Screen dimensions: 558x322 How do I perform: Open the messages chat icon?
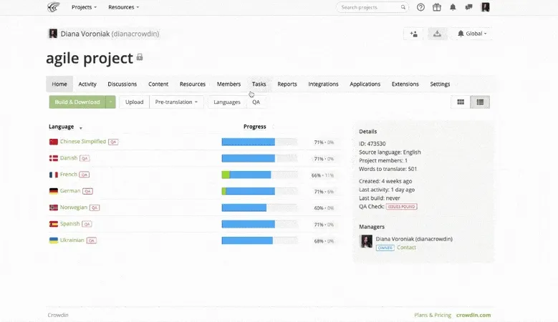[x=468, y=7]
